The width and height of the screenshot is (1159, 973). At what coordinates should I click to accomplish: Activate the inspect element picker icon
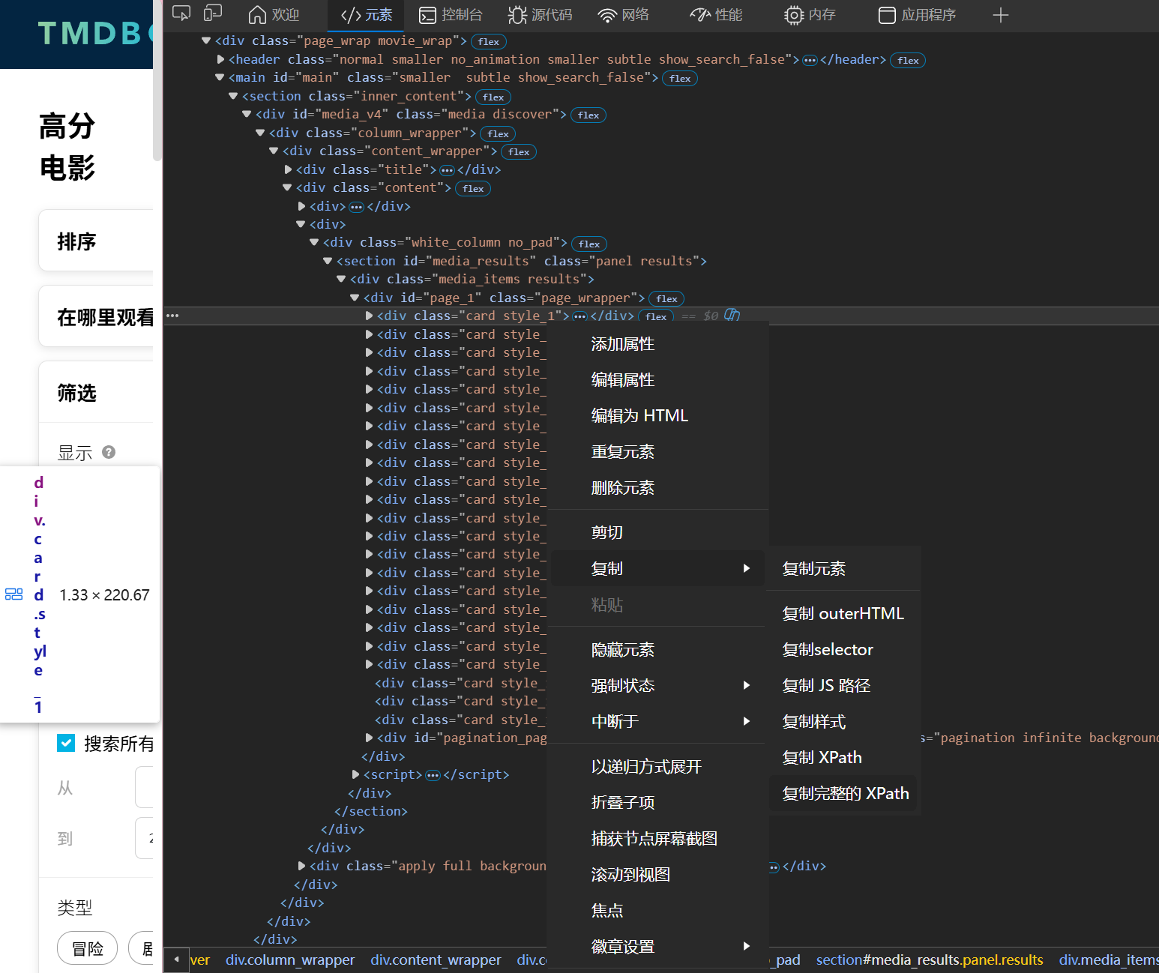tap(181, 13)
